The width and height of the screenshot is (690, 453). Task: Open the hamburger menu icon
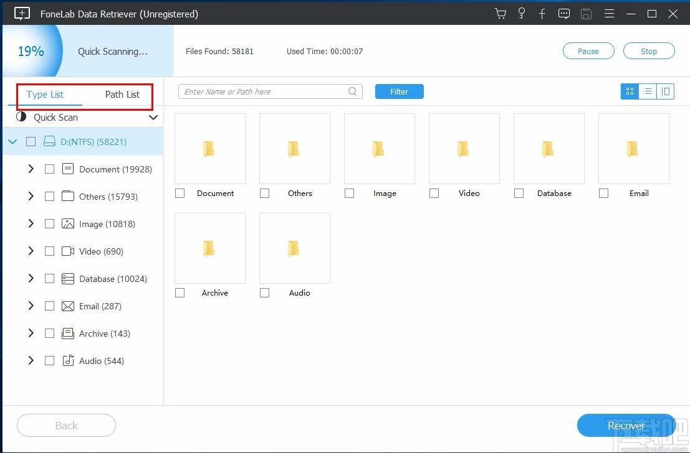coord(609,14)
